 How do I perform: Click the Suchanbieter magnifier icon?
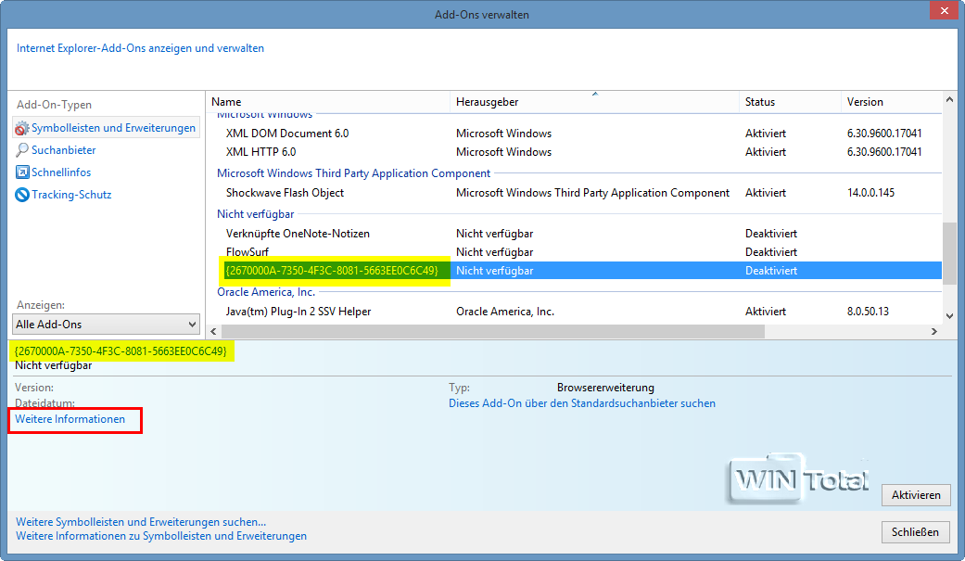[x=22, y=150]
